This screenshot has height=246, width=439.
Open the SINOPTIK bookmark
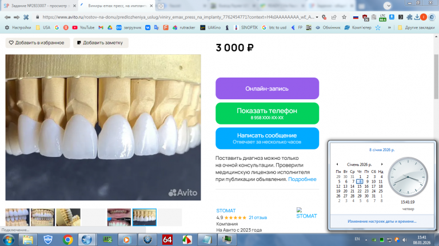click(246, 27)
